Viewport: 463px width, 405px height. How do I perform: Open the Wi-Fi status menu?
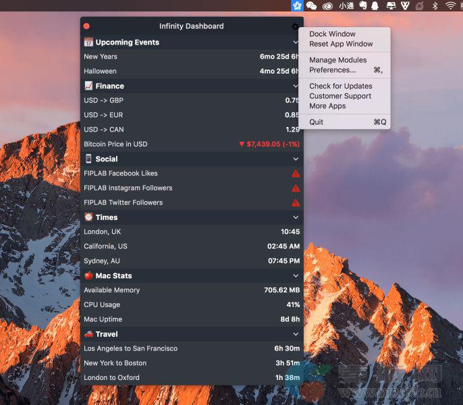[450, 5]
